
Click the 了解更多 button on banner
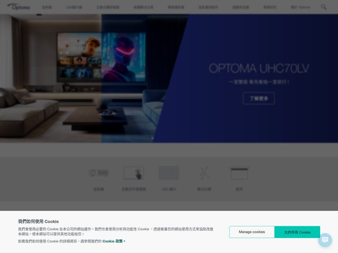pyautogui.click(x=259, y=98)
